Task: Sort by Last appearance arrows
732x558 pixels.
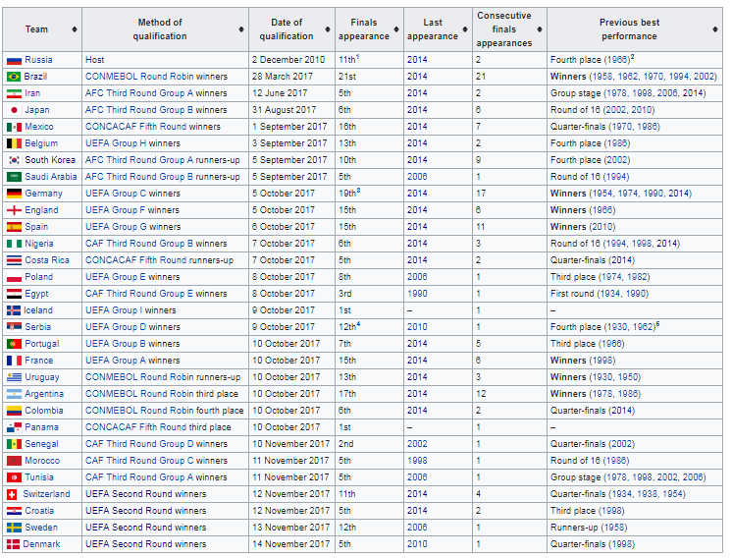Action: (465, 29)
